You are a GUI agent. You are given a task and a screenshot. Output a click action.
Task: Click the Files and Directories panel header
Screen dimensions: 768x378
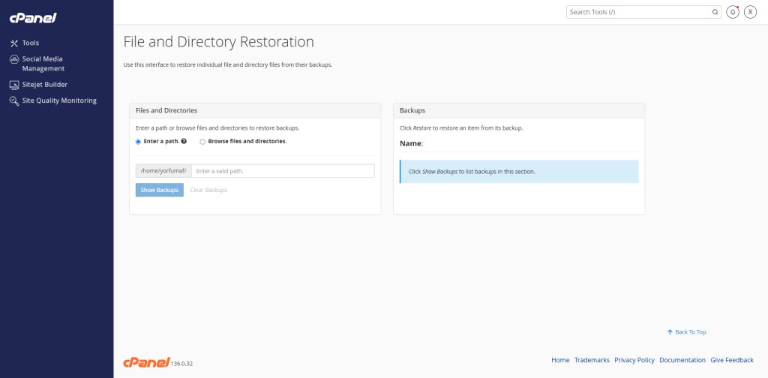pyautogui.click(x=255, y=111)
